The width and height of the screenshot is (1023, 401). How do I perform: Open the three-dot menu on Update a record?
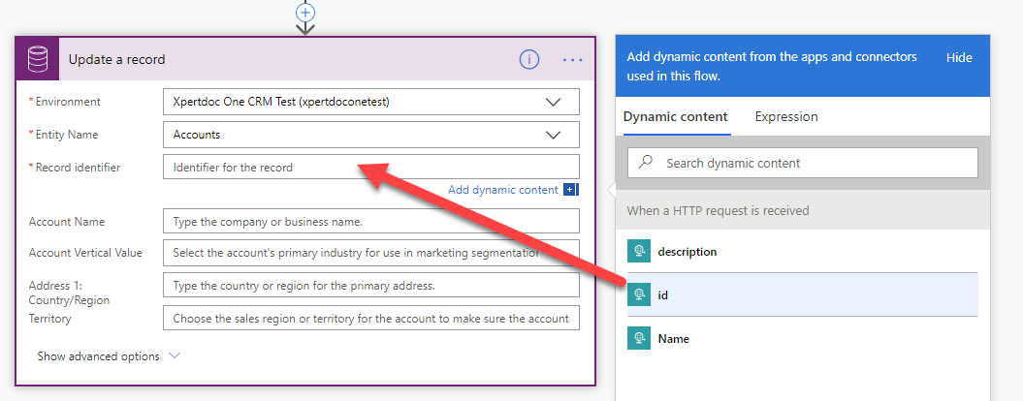point(573,60)
